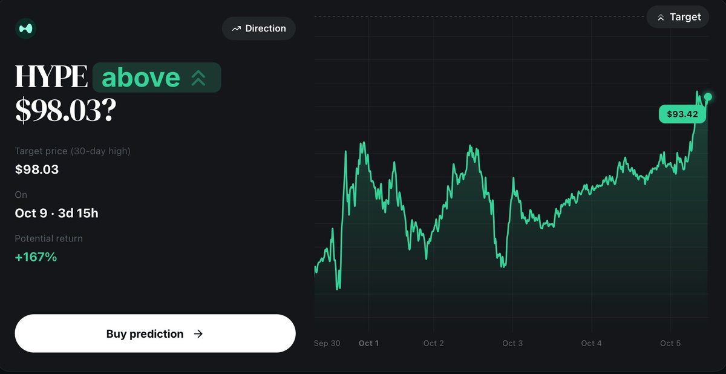This screenshot has width=726, height=374.
Task: Click the Sep 30 axis label
Action: (327, 343)
